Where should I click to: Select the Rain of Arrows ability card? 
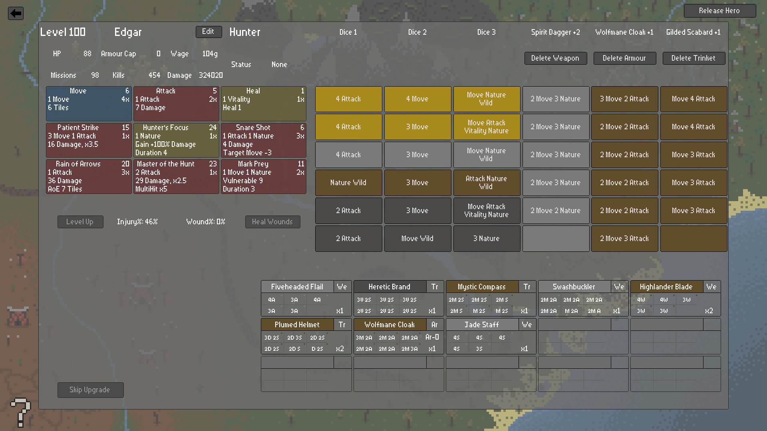point(89,176)
